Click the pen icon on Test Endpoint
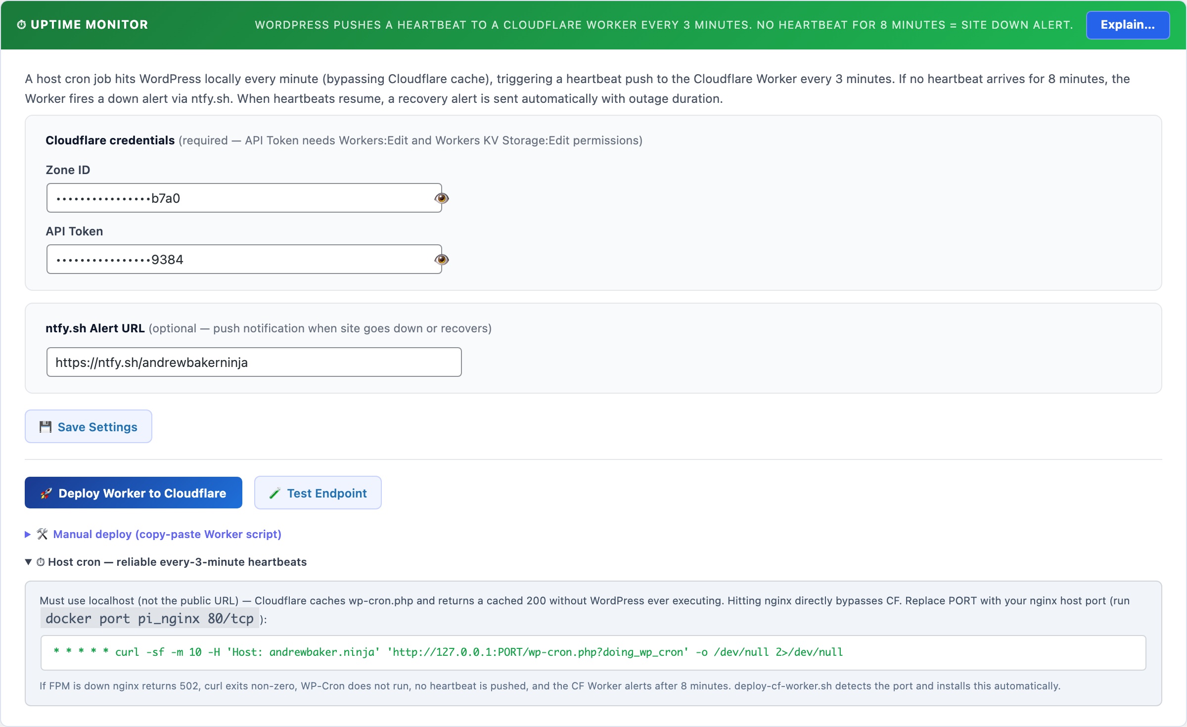Image resolution: width=1187 pixels, height=727 pixels. point(275,493)
